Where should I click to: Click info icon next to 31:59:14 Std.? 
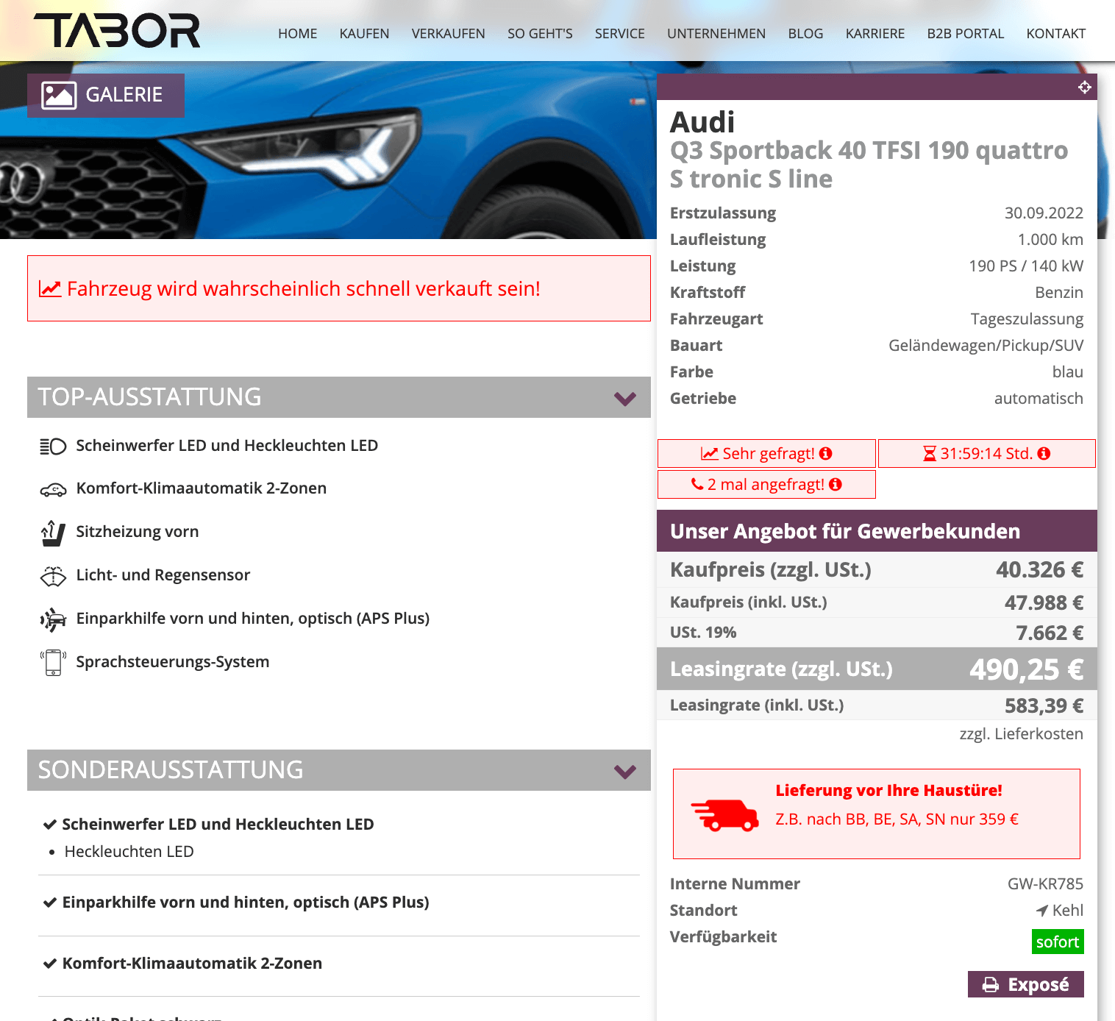point(1044,453)
